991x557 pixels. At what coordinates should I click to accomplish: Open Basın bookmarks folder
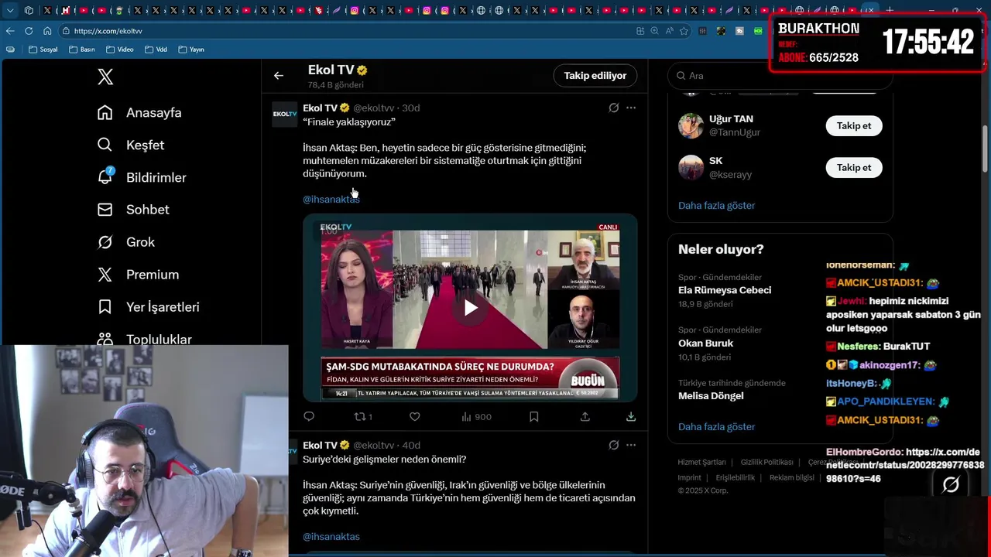[82, 50]
